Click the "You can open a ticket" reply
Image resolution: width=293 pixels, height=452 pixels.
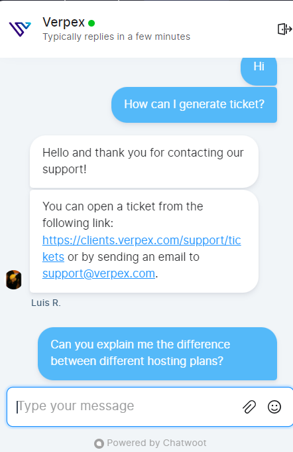pyautogui.click(x=144, y=241)
